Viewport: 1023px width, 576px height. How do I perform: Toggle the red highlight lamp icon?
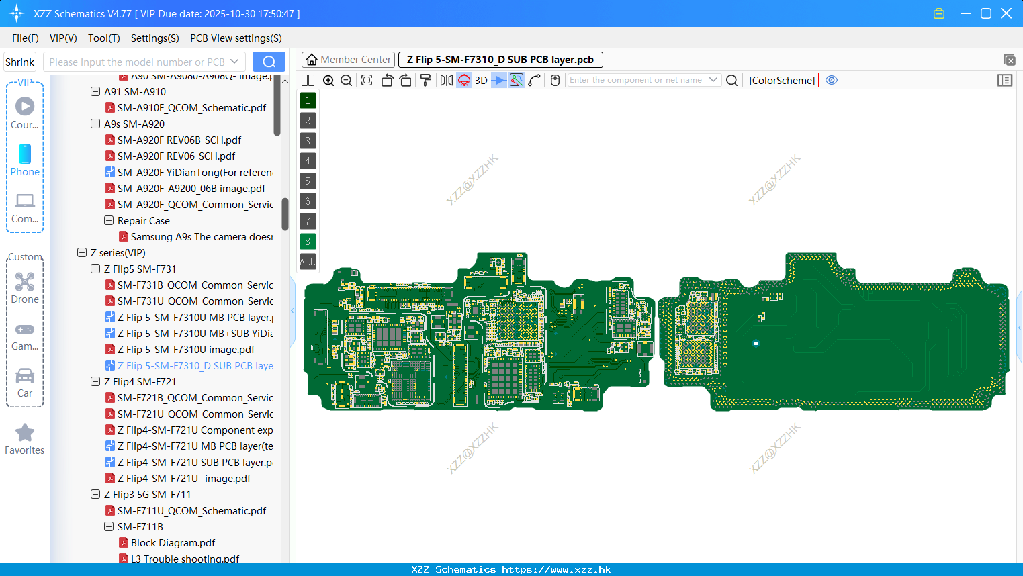464,80
